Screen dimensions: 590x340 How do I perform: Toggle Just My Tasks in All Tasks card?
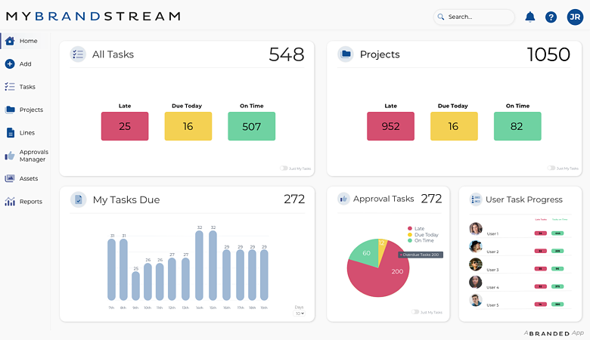point(284,168)
